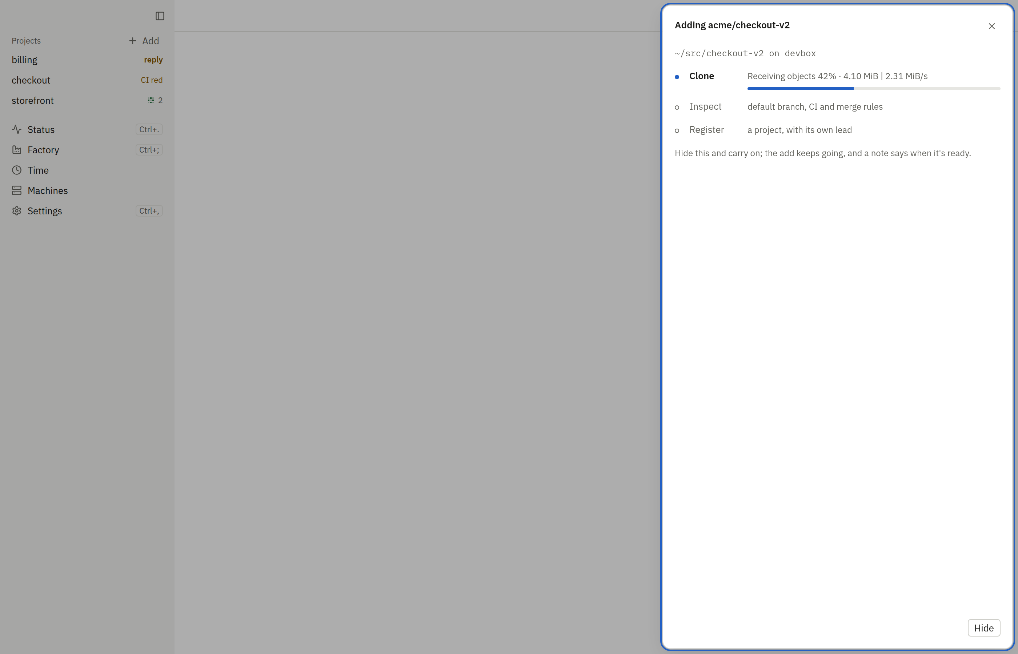The image size is (1018, 654).
Task: Open the Factory page
Action: click(x=87, y=150)
